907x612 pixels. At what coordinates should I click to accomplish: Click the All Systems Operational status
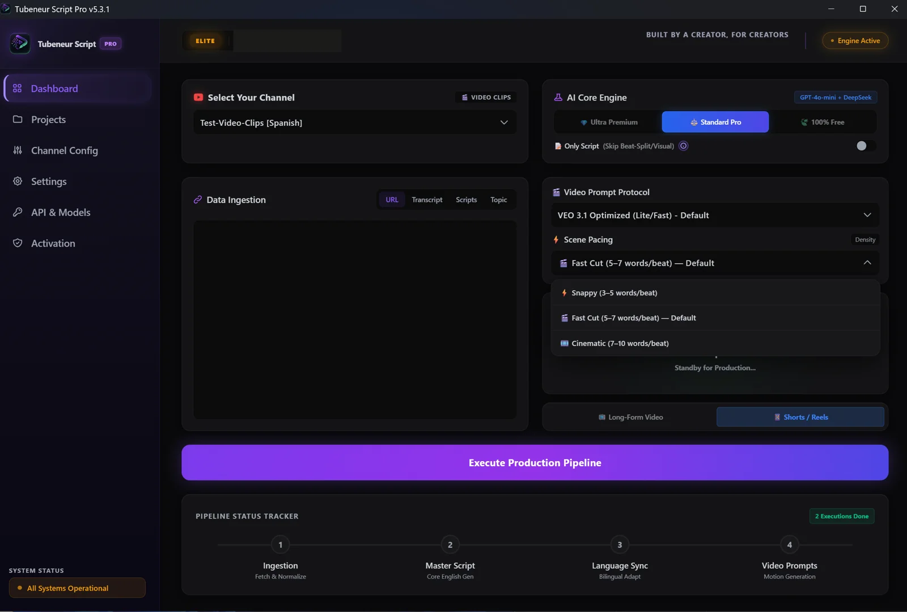(x=77, y=588)
